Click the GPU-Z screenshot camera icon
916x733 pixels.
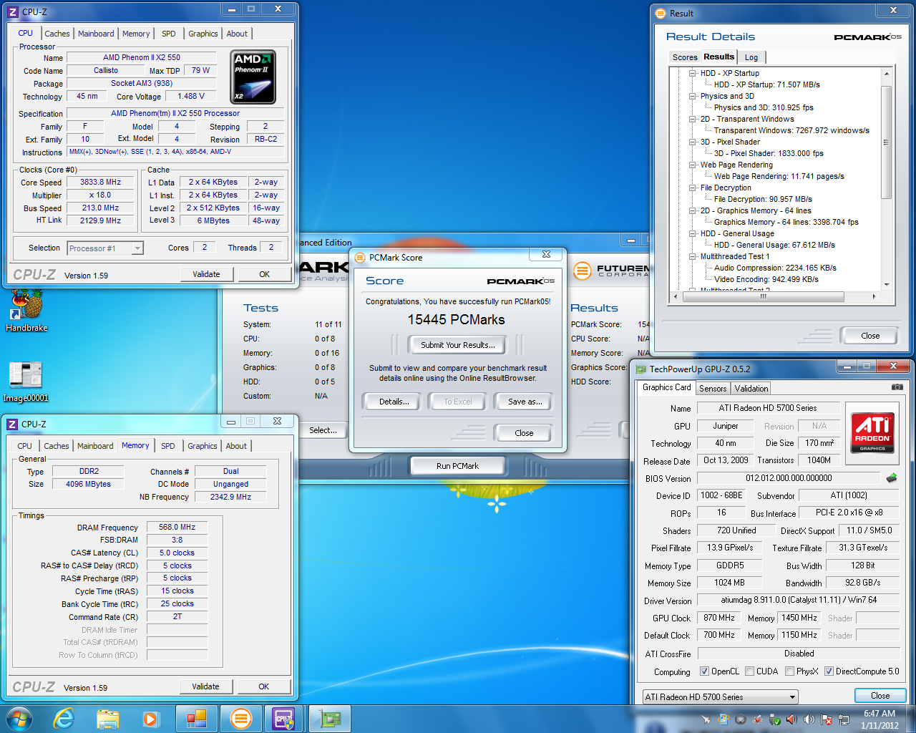897,387
